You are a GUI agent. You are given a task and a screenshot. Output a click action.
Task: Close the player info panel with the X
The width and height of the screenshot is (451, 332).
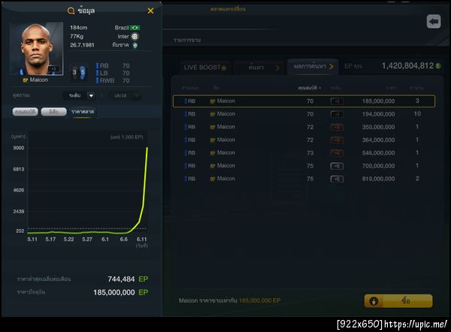coord(150,11)
